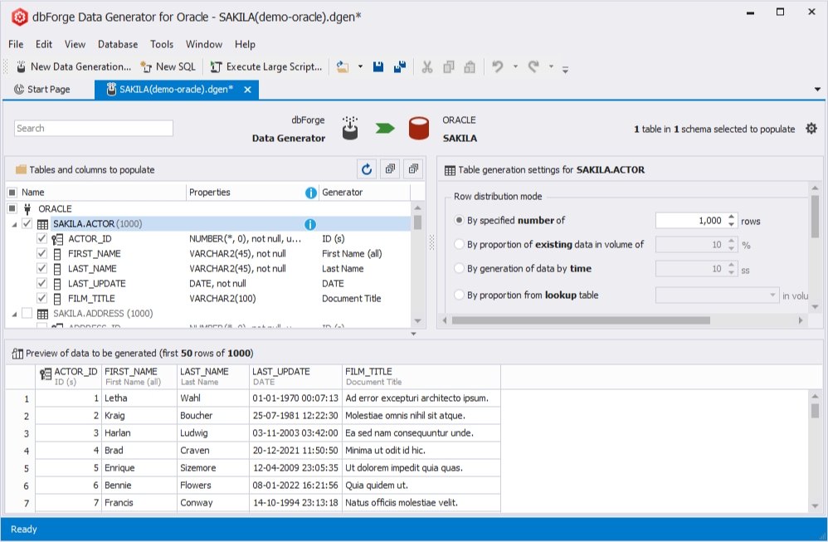Collapse the tables panel chevron above preview
This screenshot has width=828, height=542.
tap(413, 334)
